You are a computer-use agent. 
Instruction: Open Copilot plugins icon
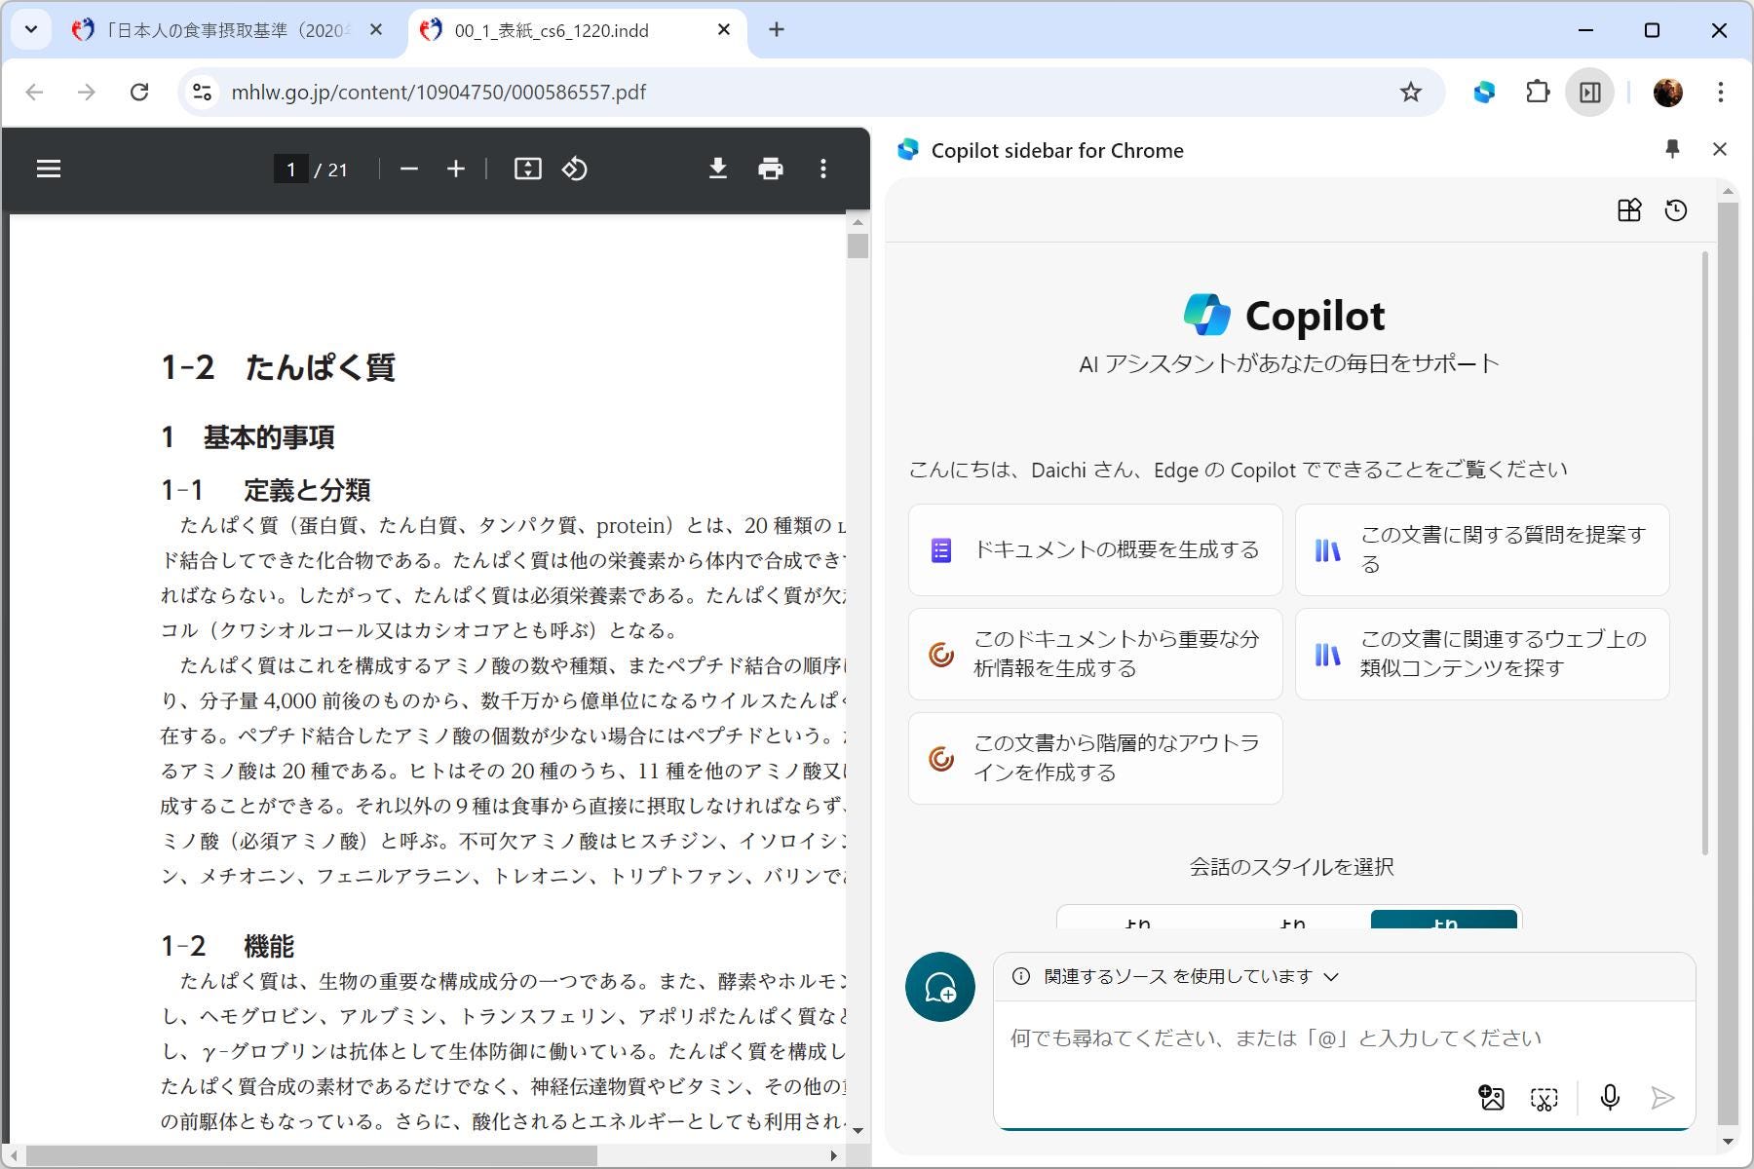pyautogui.click(x=1628, y=210)
